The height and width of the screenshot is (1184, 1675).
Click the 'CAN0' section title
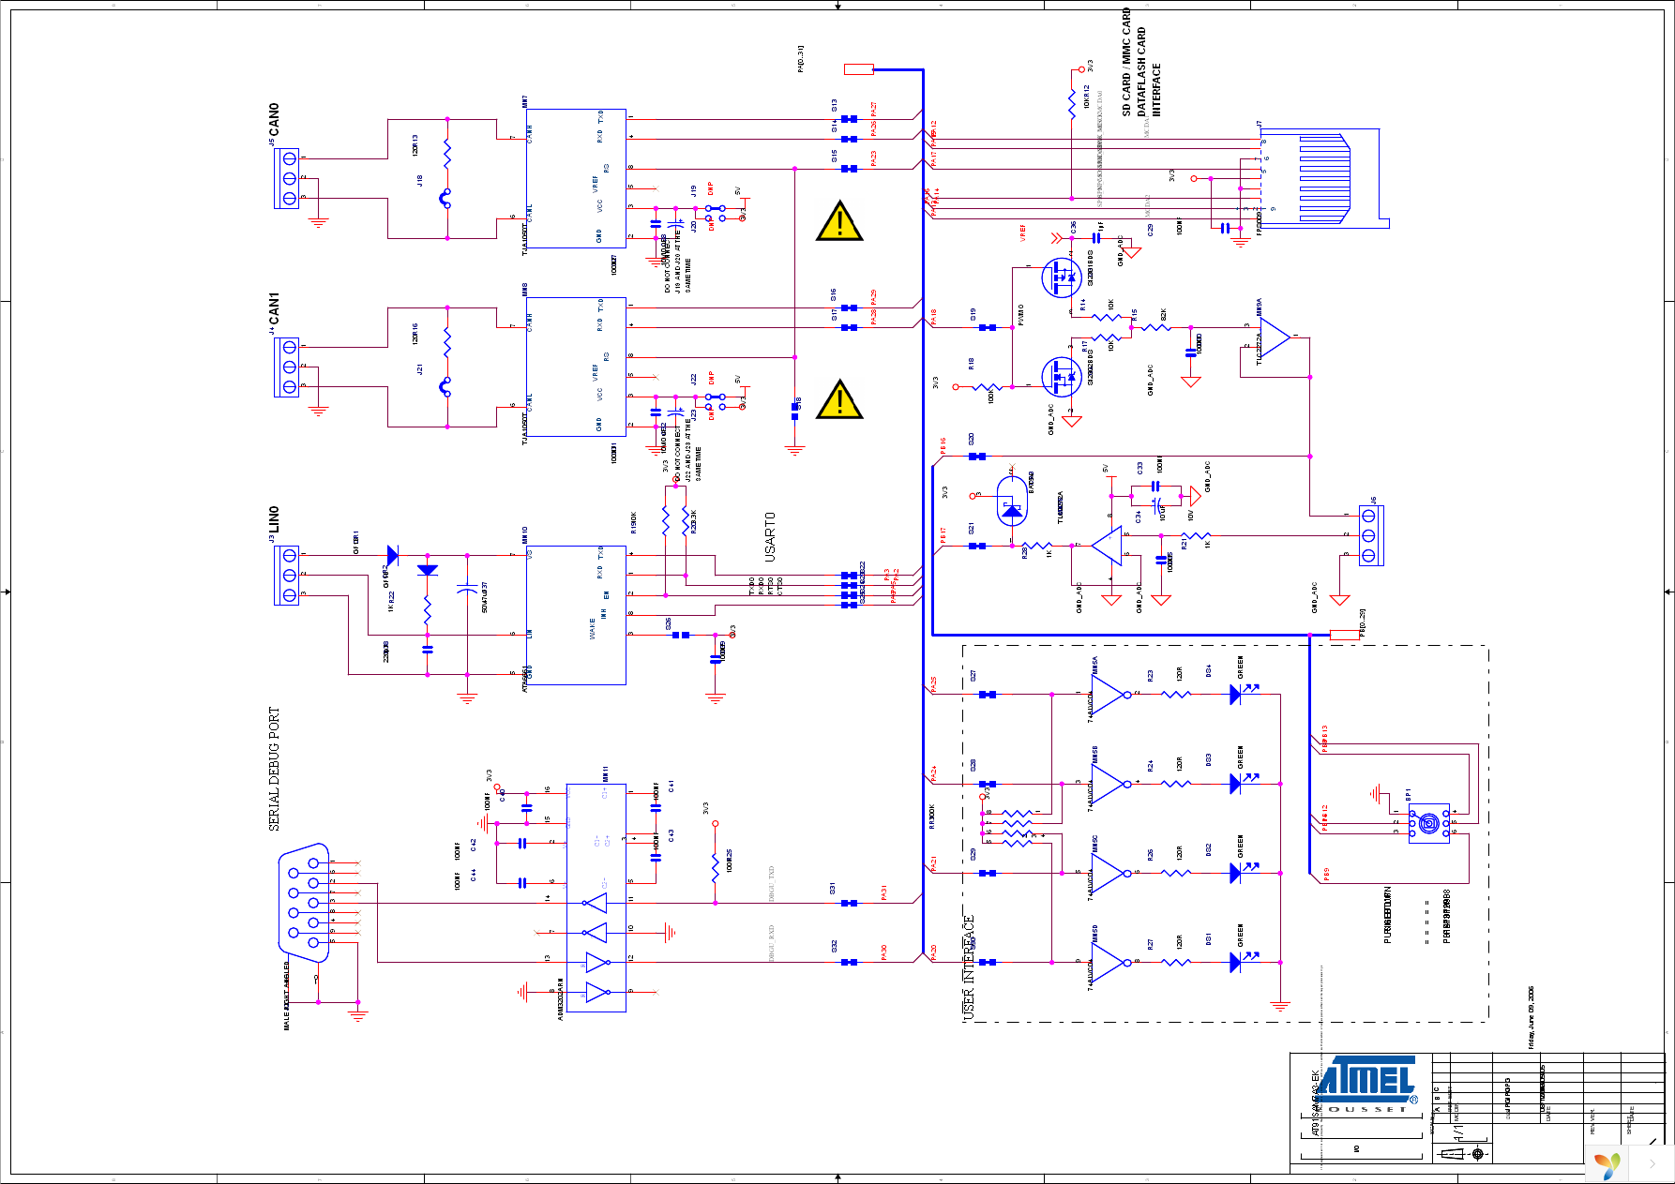pos(274,119)
